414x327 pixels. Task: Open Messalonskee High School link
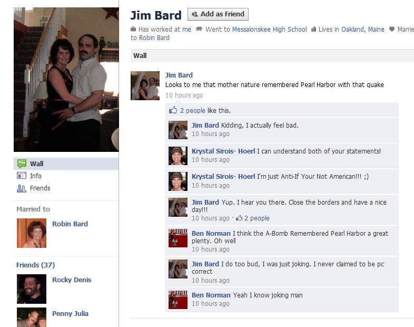[x=269, y=30]
